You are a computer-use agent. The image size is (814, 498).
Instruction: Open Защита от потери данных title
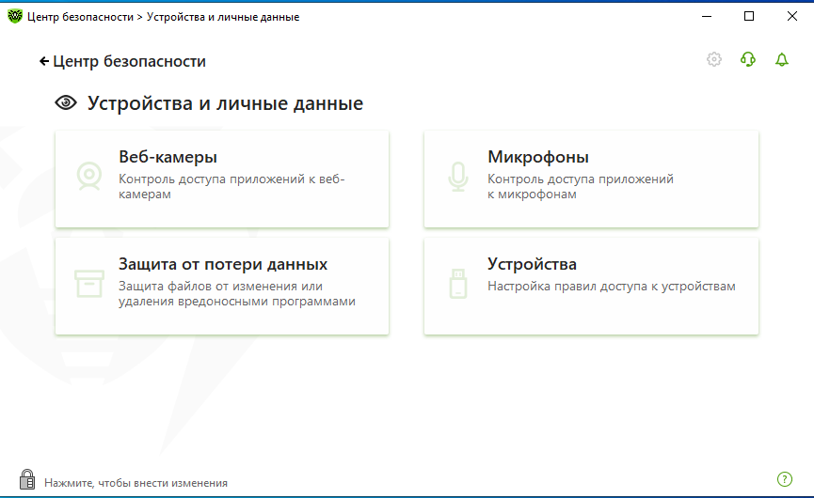(223, 264)
